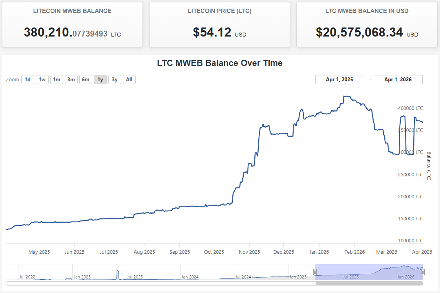Edit the start date Apr 1, 2025

point(340,79)
